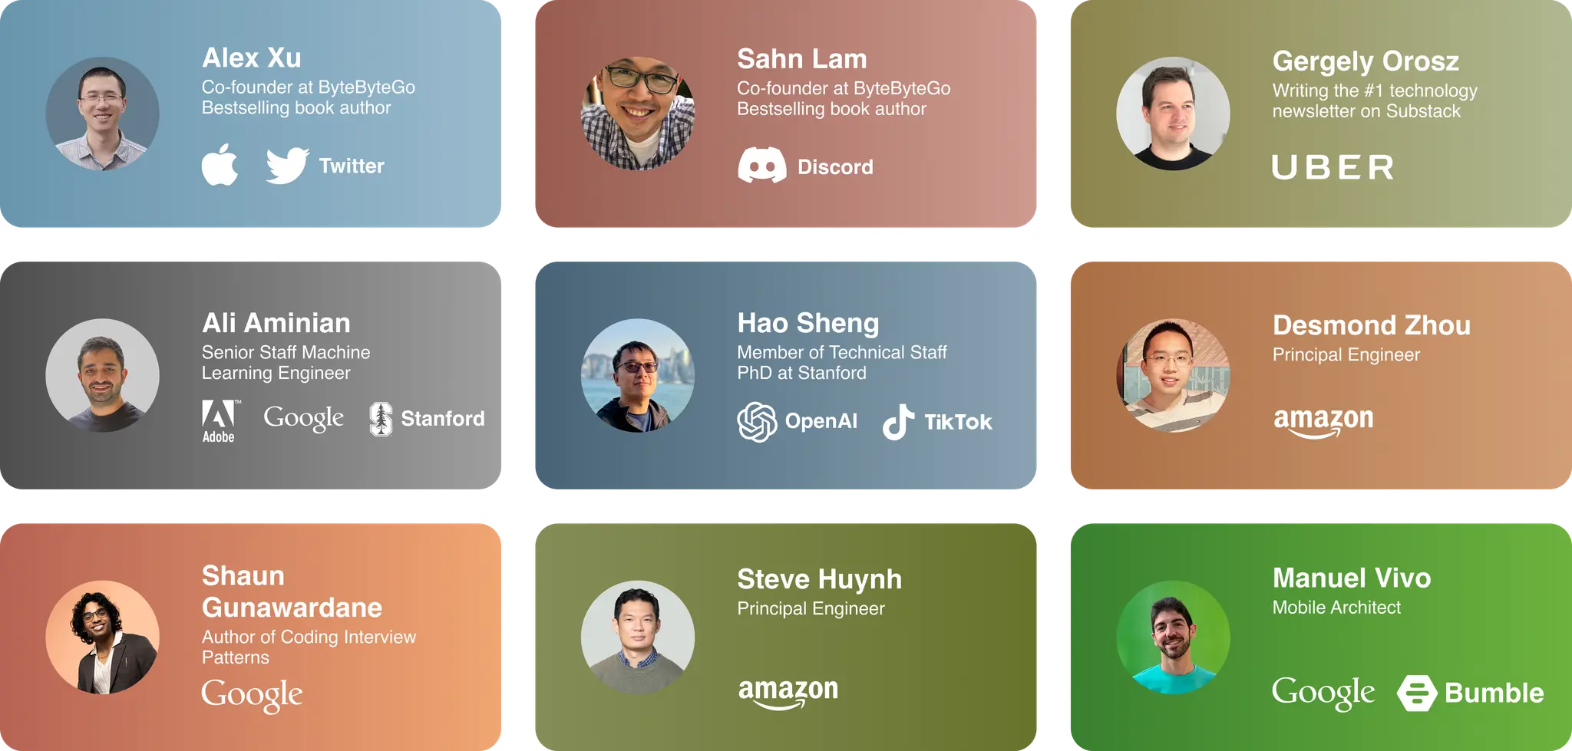This screenshot has height=751, width=1572.
Task: Click the Bumble hive icon
Action: tap(1416, 693)
